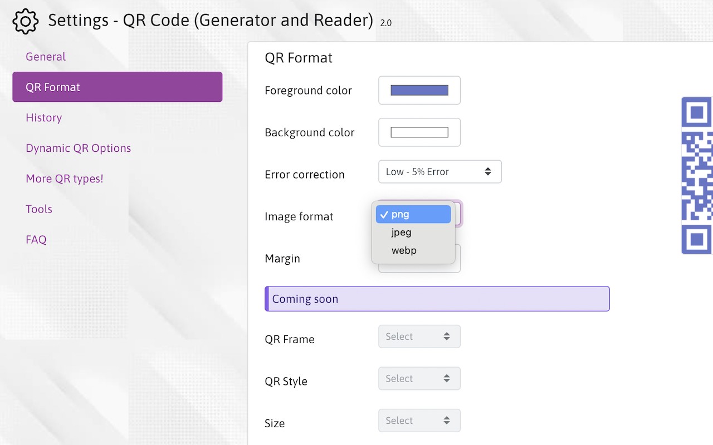Open Dynamic QR Options

[x=78, y=149]
